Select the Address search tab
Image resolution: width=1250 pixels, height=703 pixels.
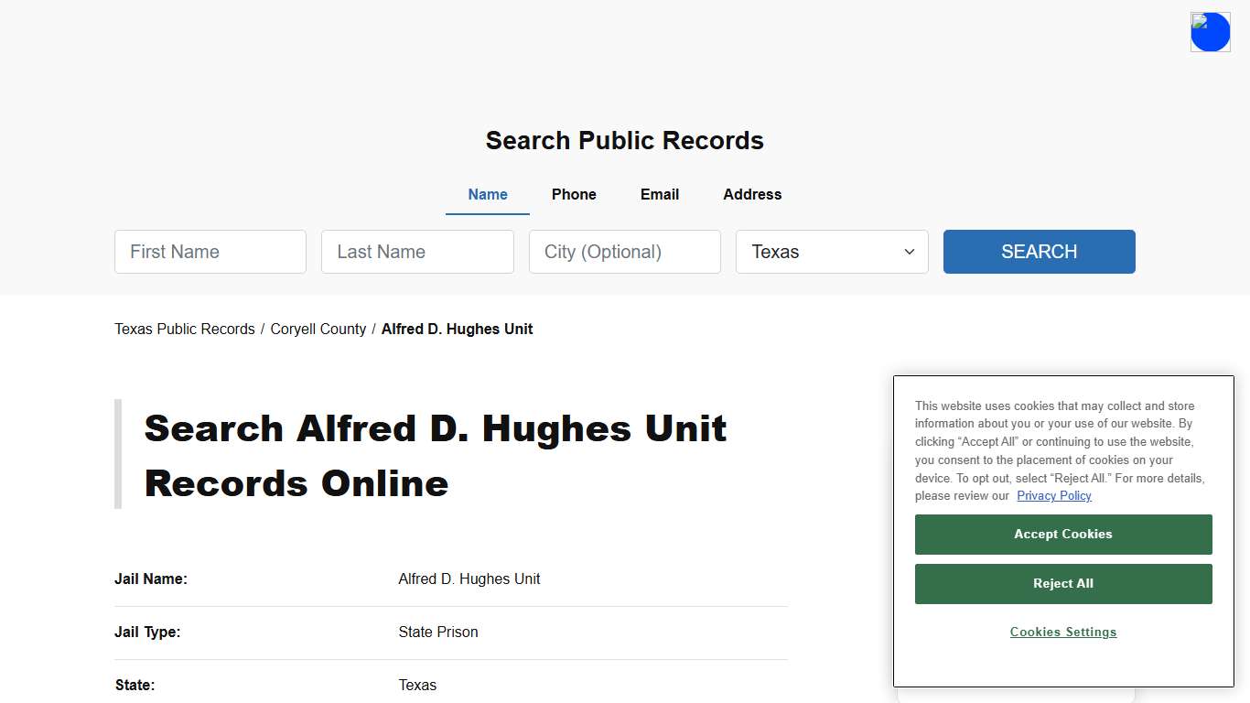(752, 194)
